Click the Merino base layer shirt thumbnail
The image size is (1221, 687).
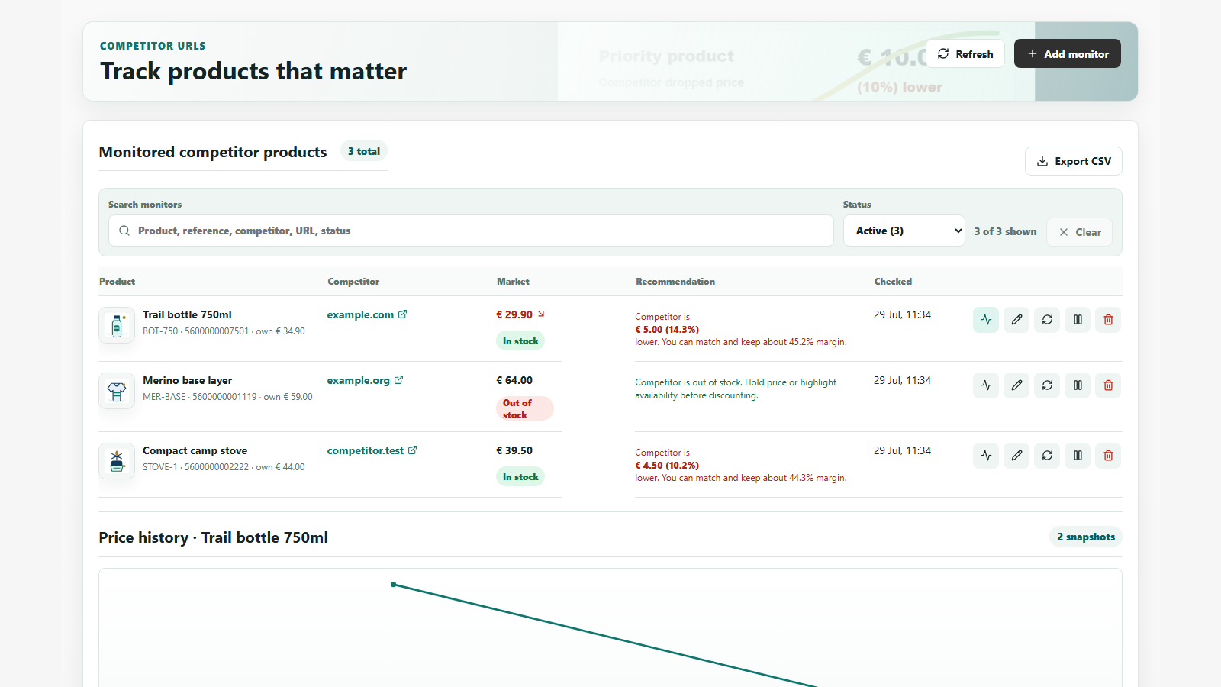click(x=117, y=391)
